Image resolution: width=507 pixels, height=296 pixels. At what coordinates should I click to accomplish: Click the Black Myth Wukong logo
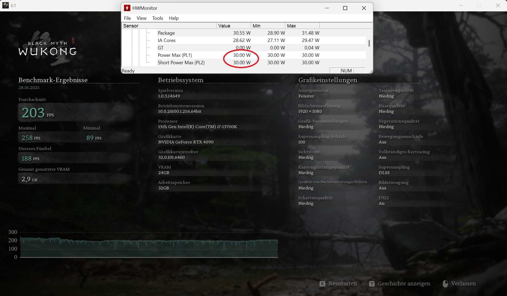(48, 49)
